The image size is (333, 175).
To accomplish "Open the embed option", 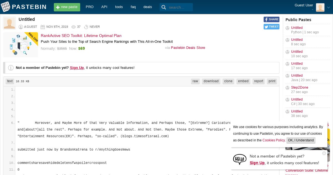I will coord(243,81).
